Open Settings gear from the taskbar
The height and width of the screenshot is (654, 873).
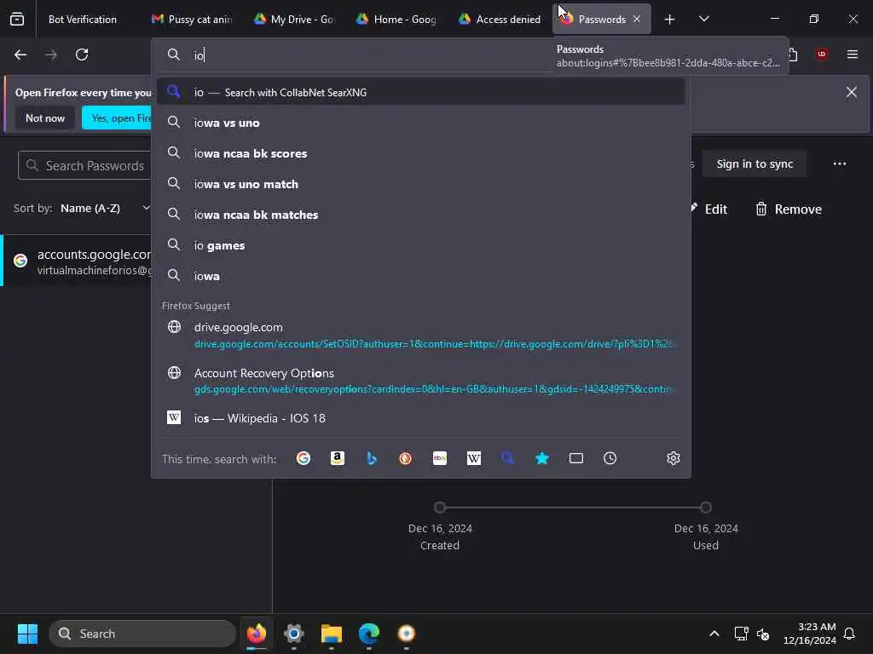click(x=294, y=634)
